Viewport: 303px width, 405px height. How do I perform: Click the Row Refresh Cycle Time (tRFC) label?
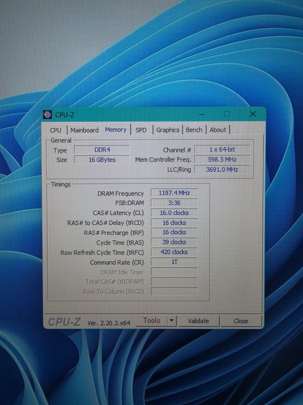(102, 253)
